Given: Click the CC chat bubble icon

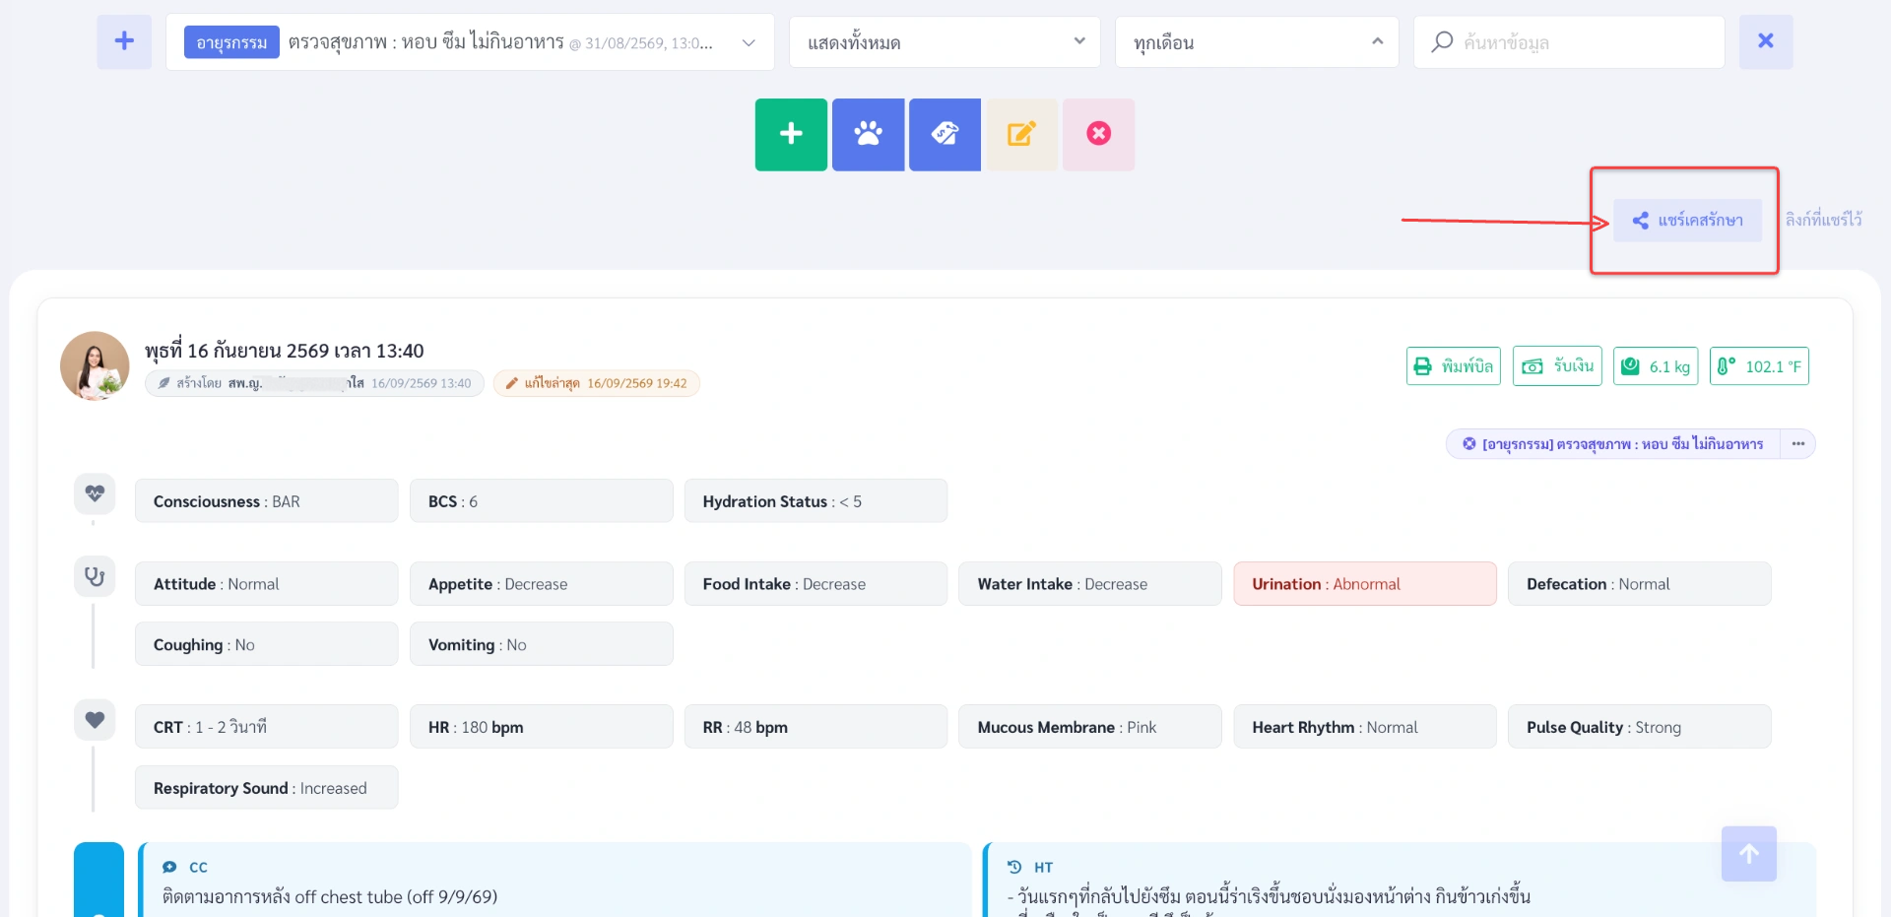Looking at the screenshot, I should 169,867.
